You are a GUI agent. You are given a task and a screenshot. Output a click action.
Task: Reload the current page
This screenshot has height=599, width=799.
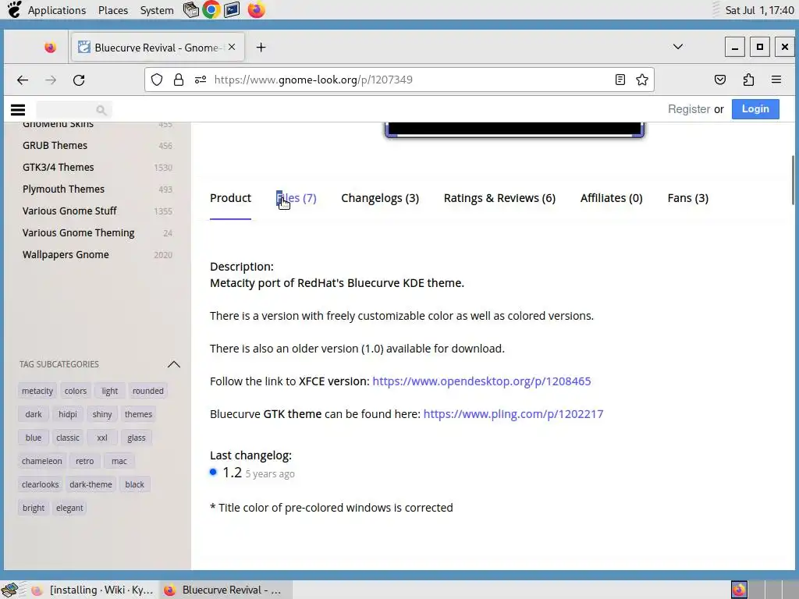(79, 80)
